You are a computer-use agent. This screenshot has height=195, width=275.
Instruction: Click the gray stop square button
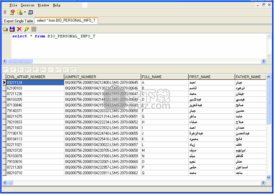pyautogui.click(x=34, y=29)
